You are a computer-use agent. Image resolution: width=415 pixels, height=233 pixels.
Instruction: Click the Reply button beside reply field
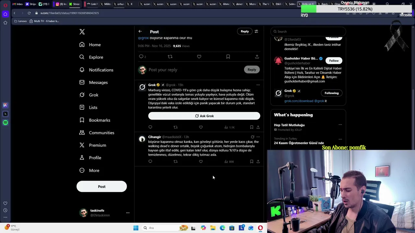point(252,70)
